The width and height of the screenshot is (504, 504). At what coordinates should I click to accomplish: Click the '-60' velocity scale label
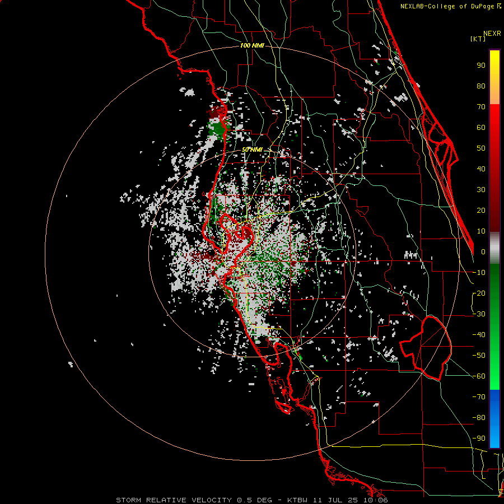click(479, 376)
